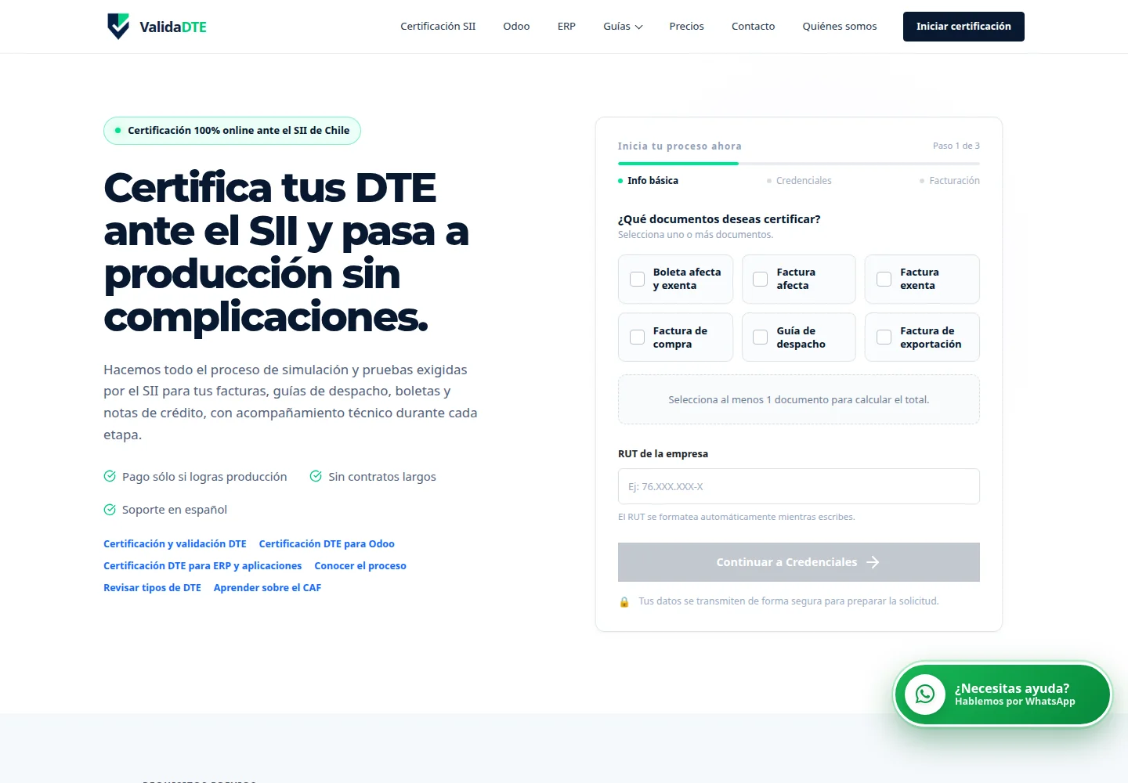This screenshot has width=1128, height=783.
Task: Visit the Quiénes somos page
Action: (x=840, y=27)
